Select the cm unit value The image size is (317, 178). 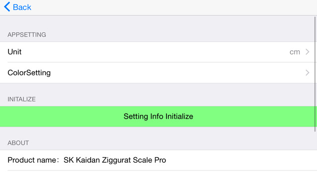[x=295, y=52]
